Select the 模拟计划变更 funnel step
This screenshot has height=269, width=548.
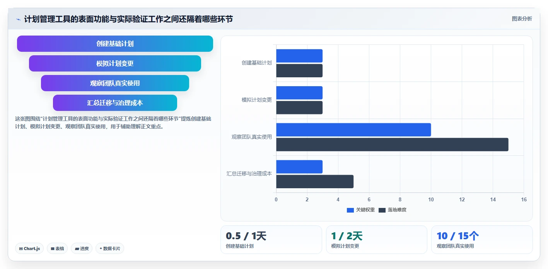point(115,63)
